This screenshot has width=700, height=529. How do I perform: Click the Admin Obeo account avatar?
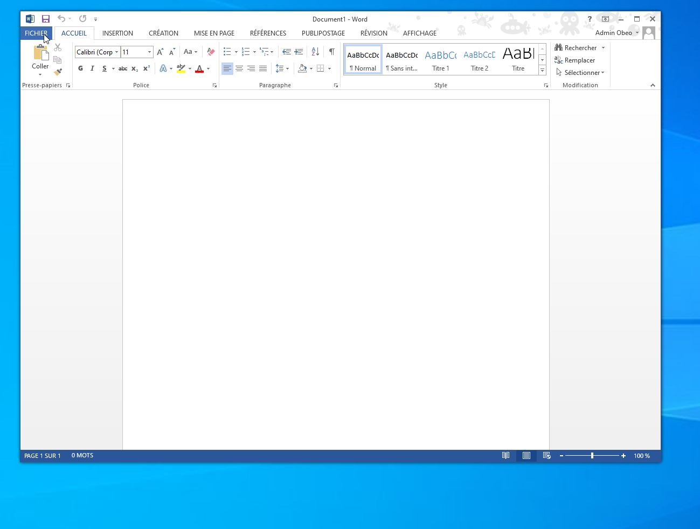(x=649, y=33)
